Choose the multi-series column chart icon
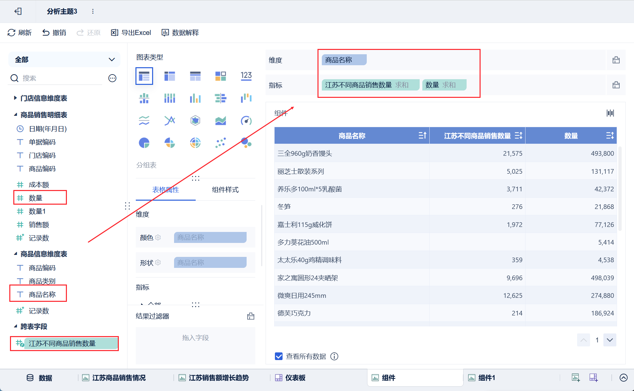The height and width of the screenshot is (391, 634). point(195,98)
